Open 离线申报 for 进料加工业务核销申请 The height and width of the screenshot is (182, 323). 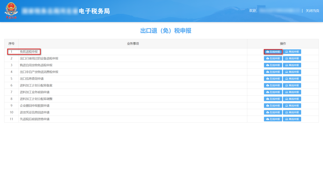click(292, 92)
